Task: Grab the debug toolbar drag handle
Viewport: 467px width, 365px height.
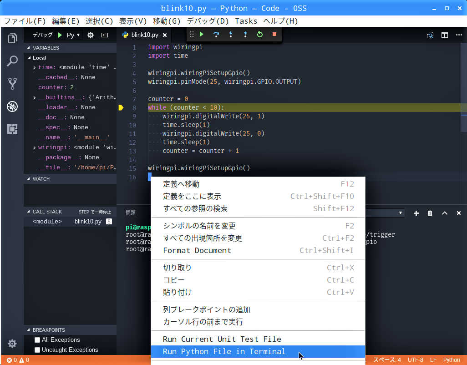Action: tap(192, 34)
